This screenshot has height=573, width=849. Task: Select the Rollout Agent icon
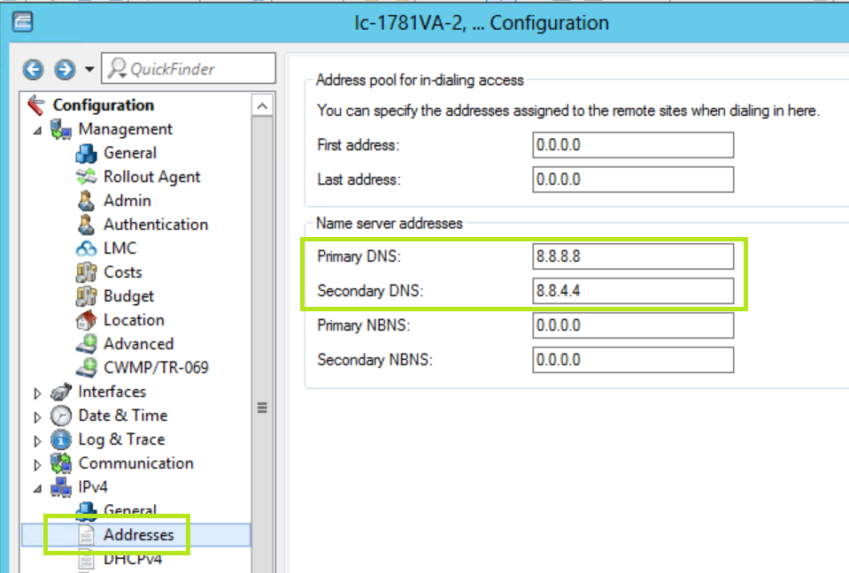[86, 177]
